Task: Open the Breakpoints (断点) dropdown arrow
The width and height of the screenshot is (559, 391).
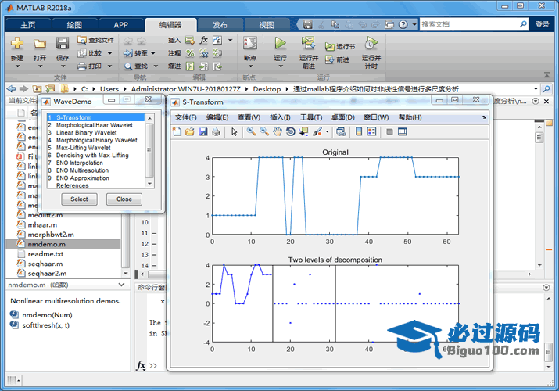Action: (x=250, y=66)
